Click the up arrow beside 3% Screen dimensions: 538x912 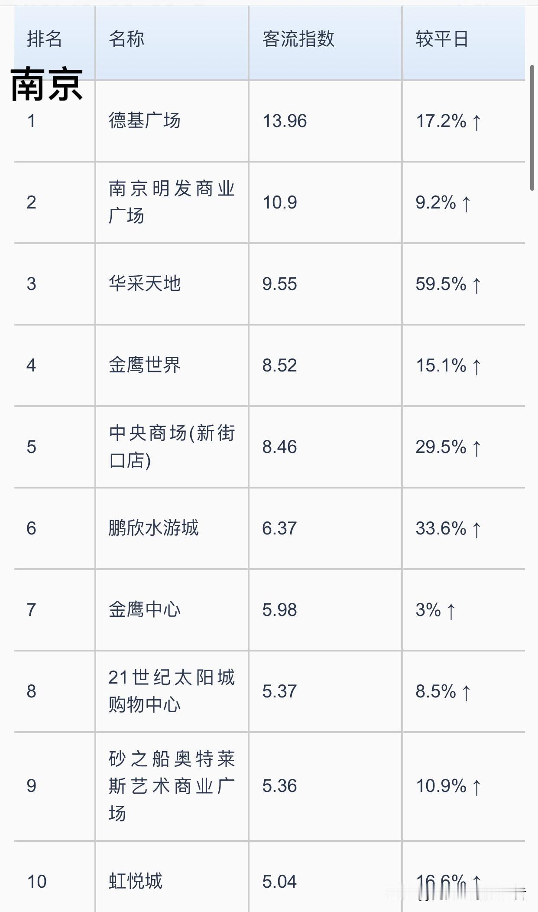point(451,611)
